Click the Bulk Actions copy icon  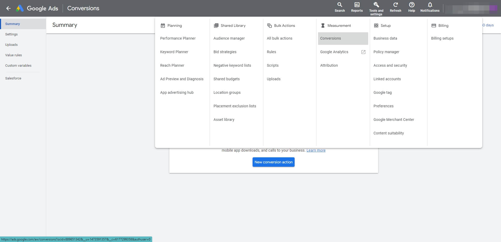point(270,26)
